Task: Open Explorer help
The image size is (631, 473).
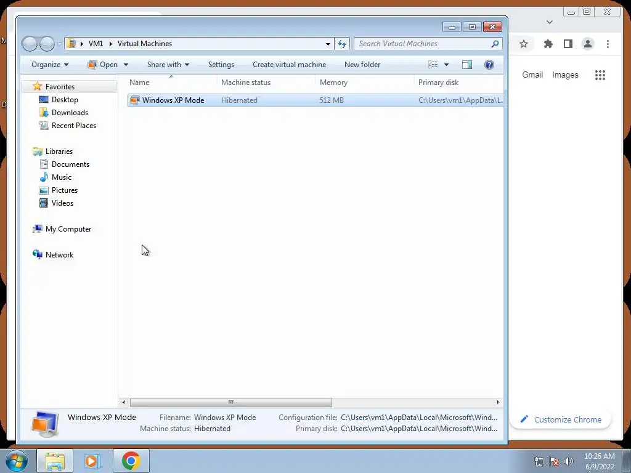Action: click(x=489, y=65)
